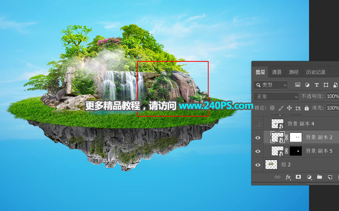The height and width of the screenshot is (211, 339).
Task: Open the 正常 blend mode dropdown
Action: (276, 96)
